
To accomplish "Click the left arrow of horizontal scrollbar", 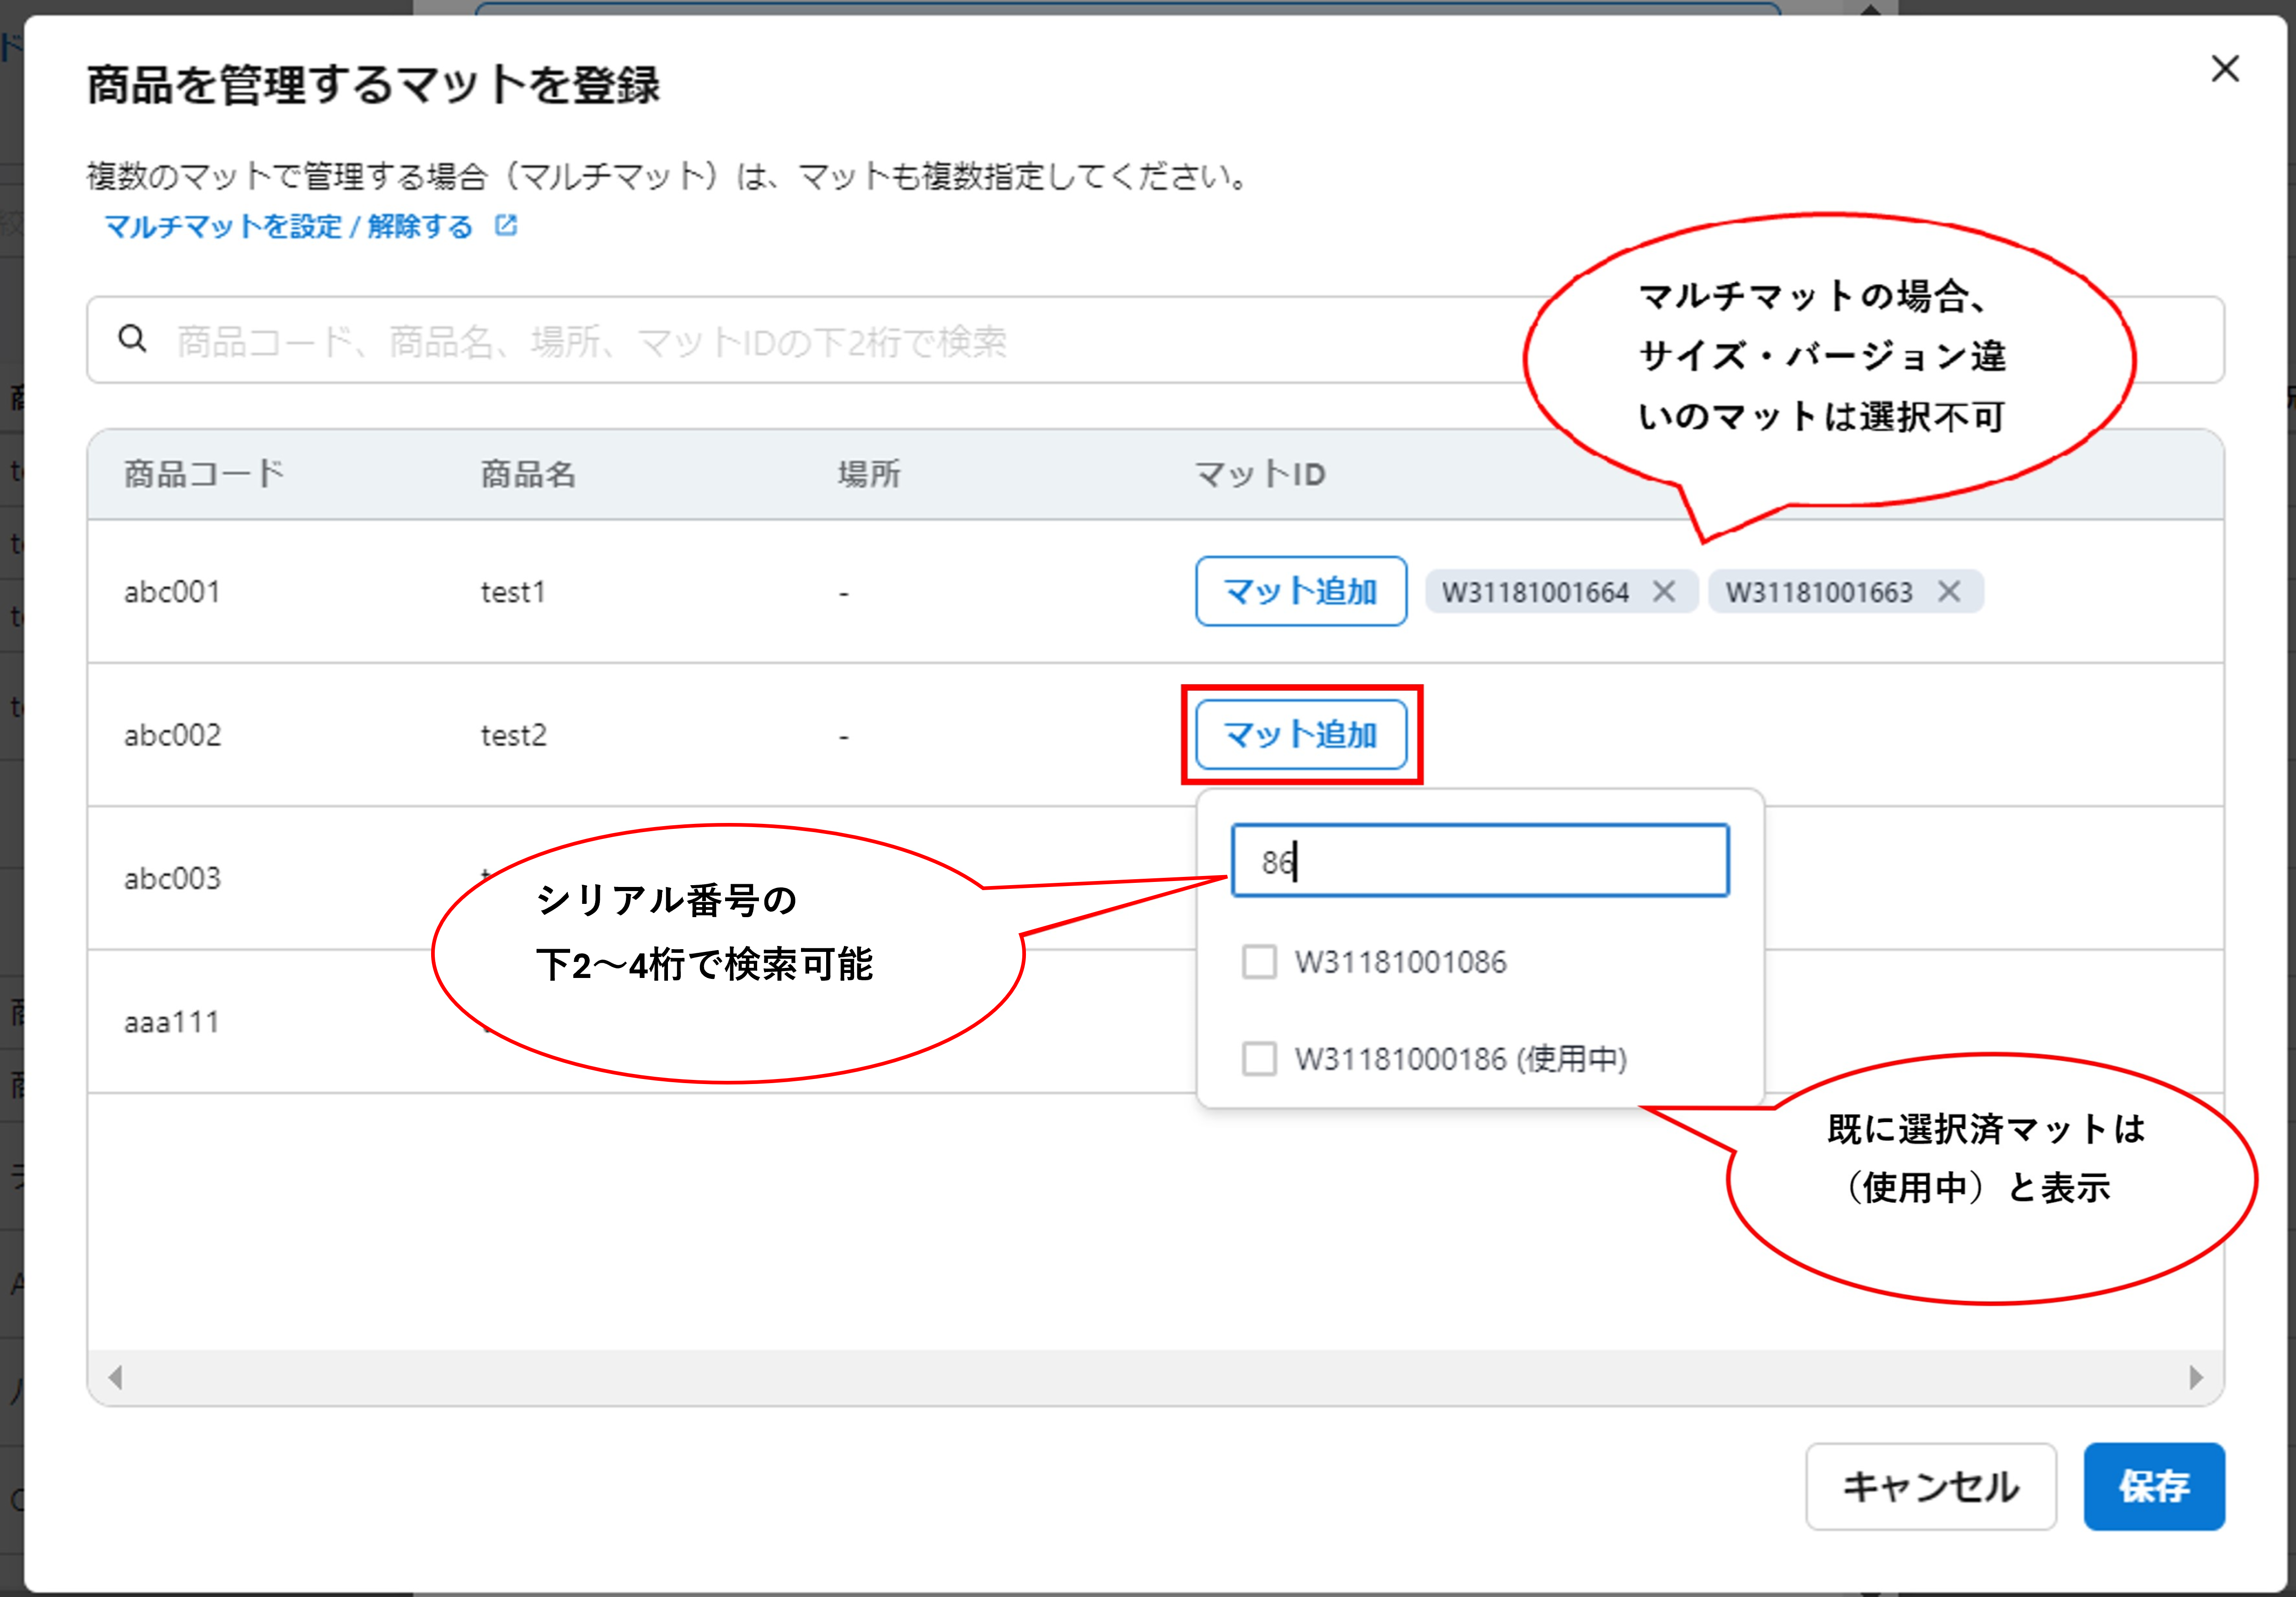I will point(115,1377).
